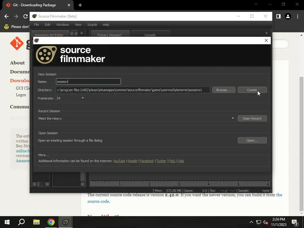
Task: Click the timeline ruler at mark 5
Action: coord(238,183)
